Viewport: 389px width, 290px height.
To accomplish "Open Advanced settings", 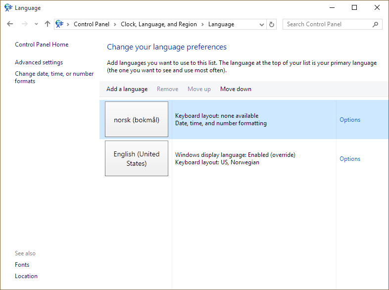I will [x=39, y=62].
